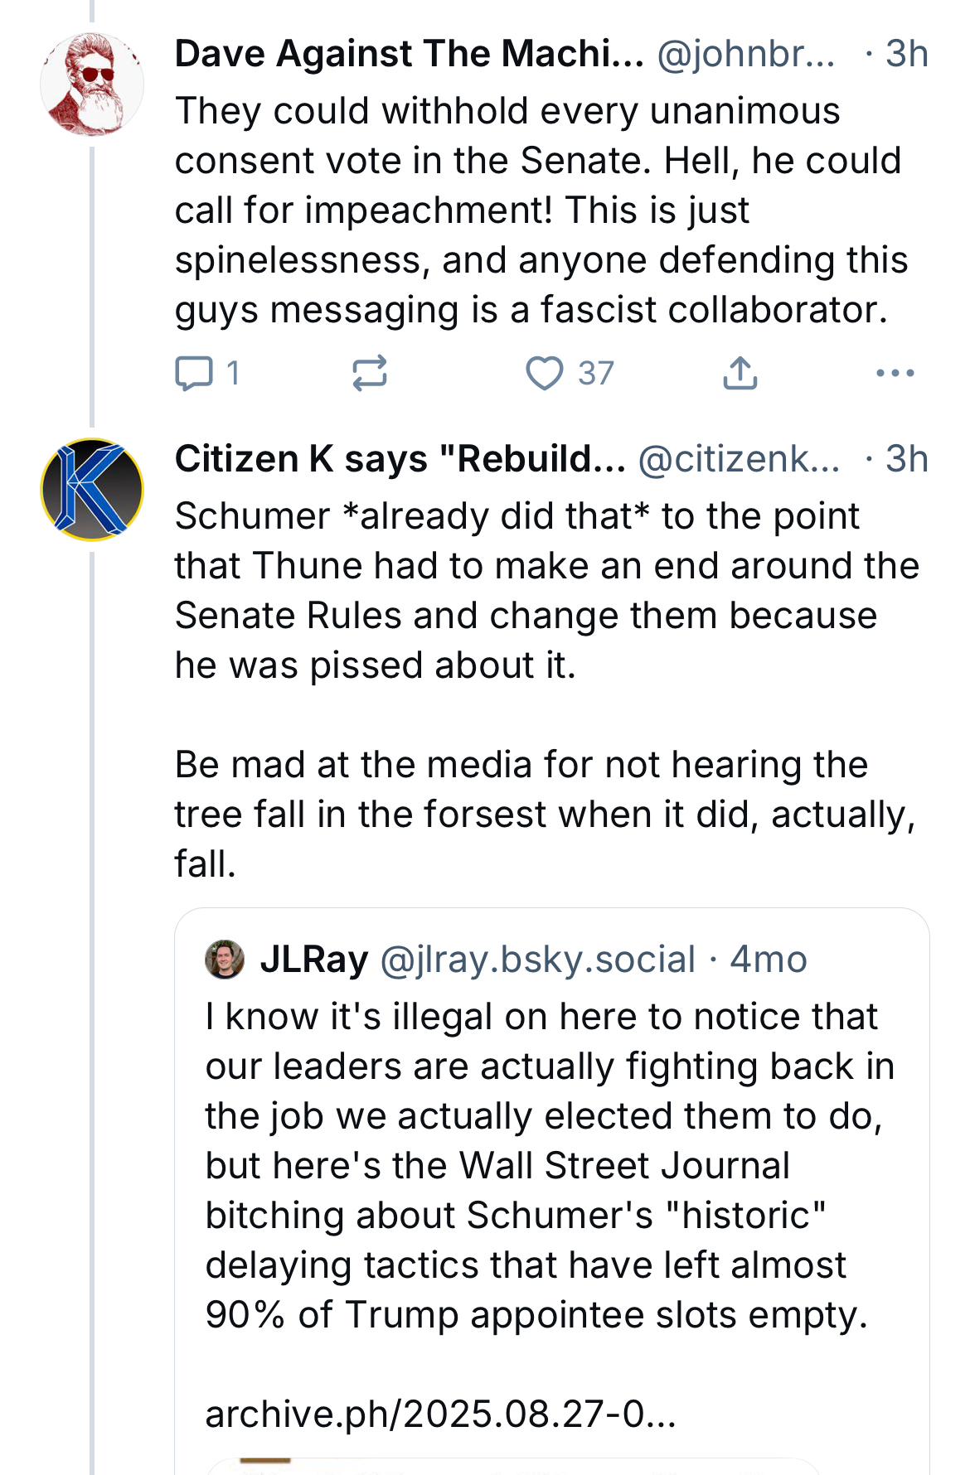Open more options for Dave's post

[x=895, y=373]
